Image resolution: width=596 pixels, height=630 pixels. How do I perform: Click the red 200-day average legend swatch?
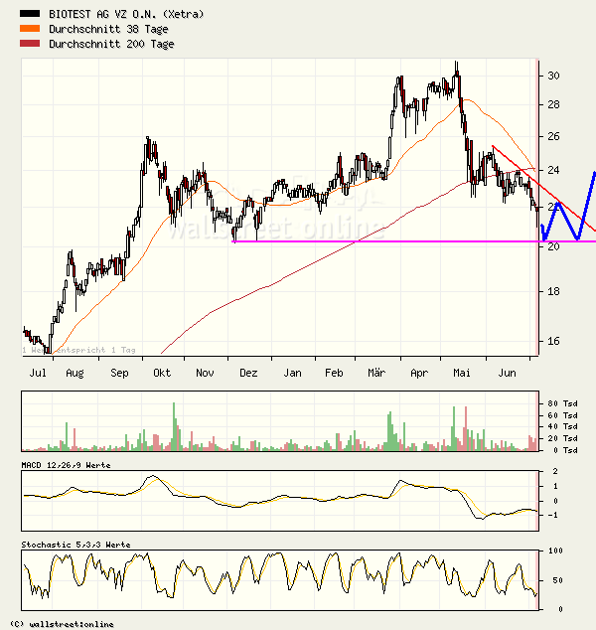[32, 45]
